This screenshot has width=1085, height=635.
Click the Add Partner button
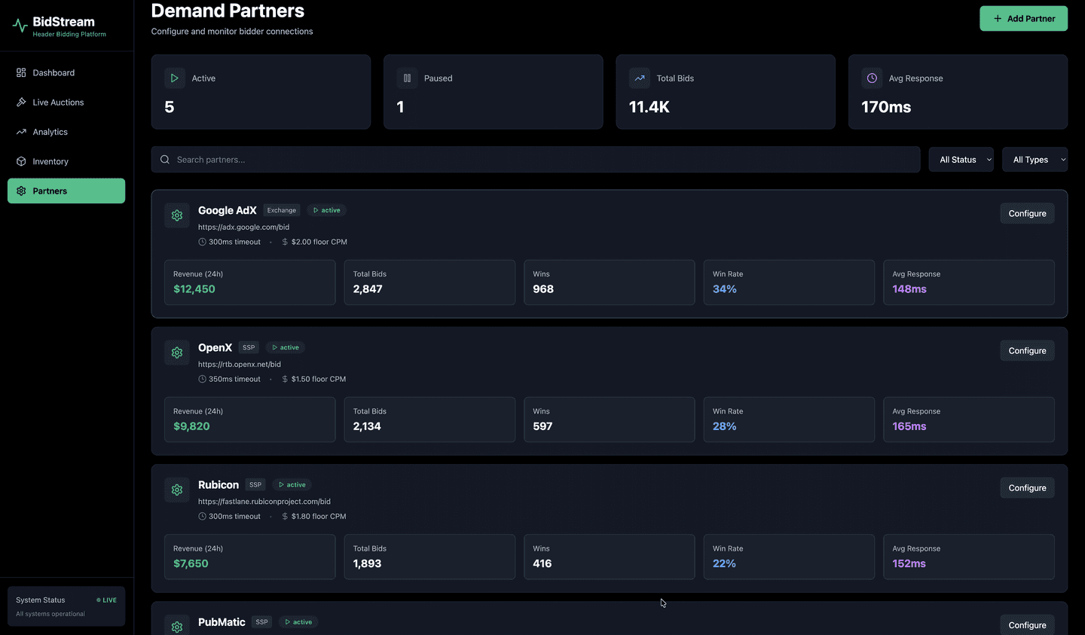point(1023,18)
